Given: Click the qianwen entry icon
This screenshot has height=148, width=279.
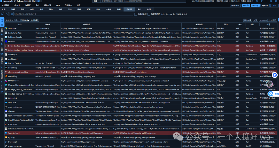Looking at the screenshot, I should coord(6,111).
